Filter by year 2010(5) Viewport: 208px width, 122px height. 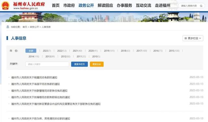(x=96, y=57)
